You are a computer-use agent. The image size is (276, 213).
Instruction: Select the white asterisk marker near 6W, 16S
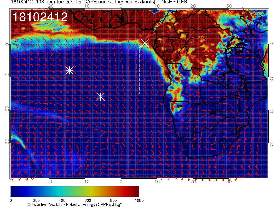tap(101, 97)
